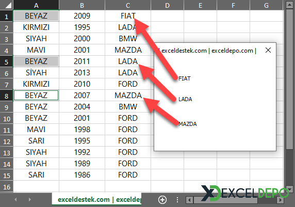Close the exceldestek.com dialog window

pos(268,50)
